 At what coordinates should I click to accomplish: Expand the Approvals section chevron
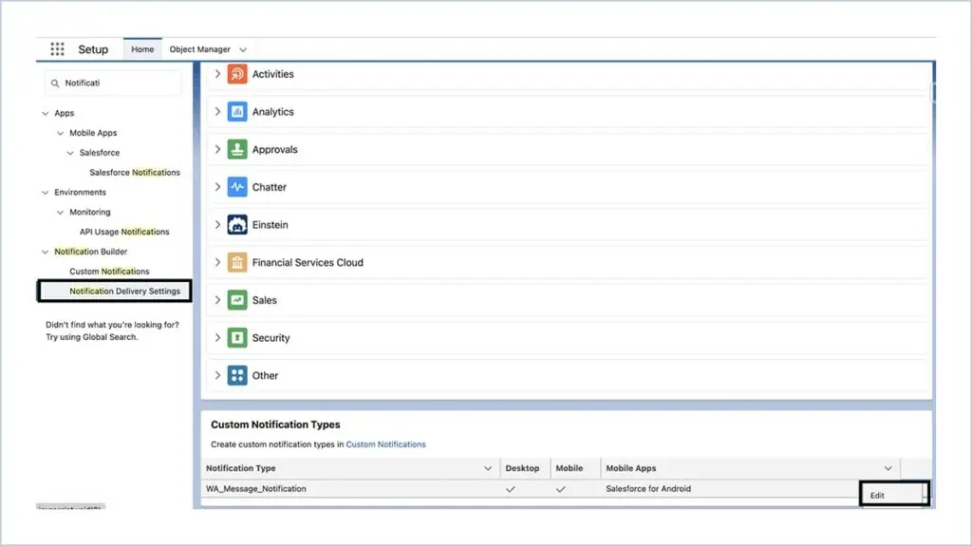pyautogui.click(x=217, y=149)
